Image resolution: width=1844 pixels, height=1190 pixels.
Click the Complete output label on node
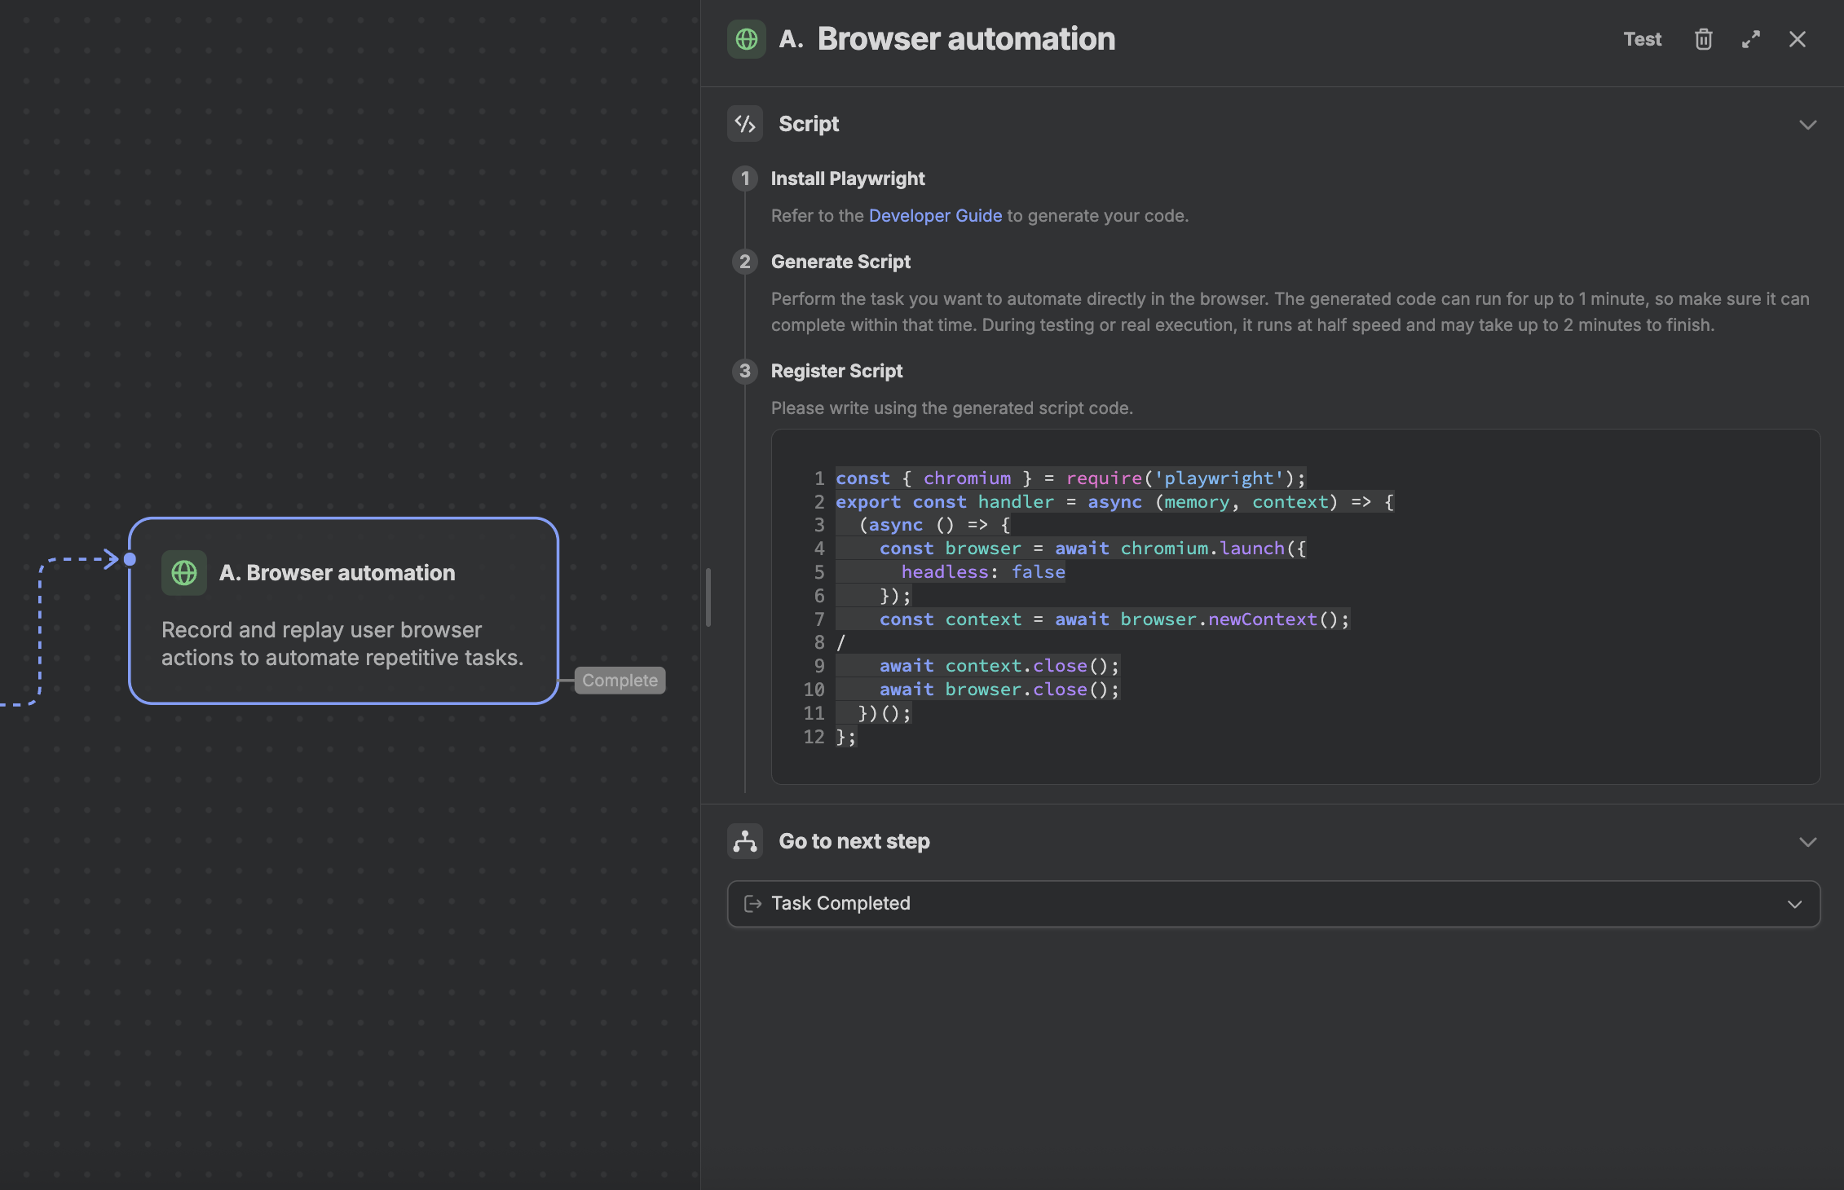(620, 681)
